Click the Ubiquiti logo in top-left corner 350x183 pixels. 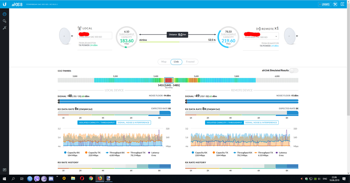5,4
